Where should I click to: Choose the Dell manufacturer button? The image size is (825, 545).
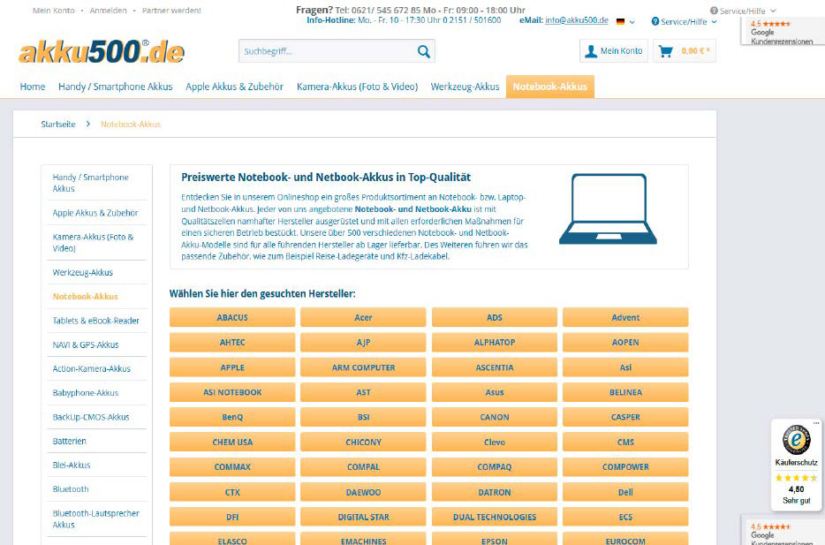(625, 492)
